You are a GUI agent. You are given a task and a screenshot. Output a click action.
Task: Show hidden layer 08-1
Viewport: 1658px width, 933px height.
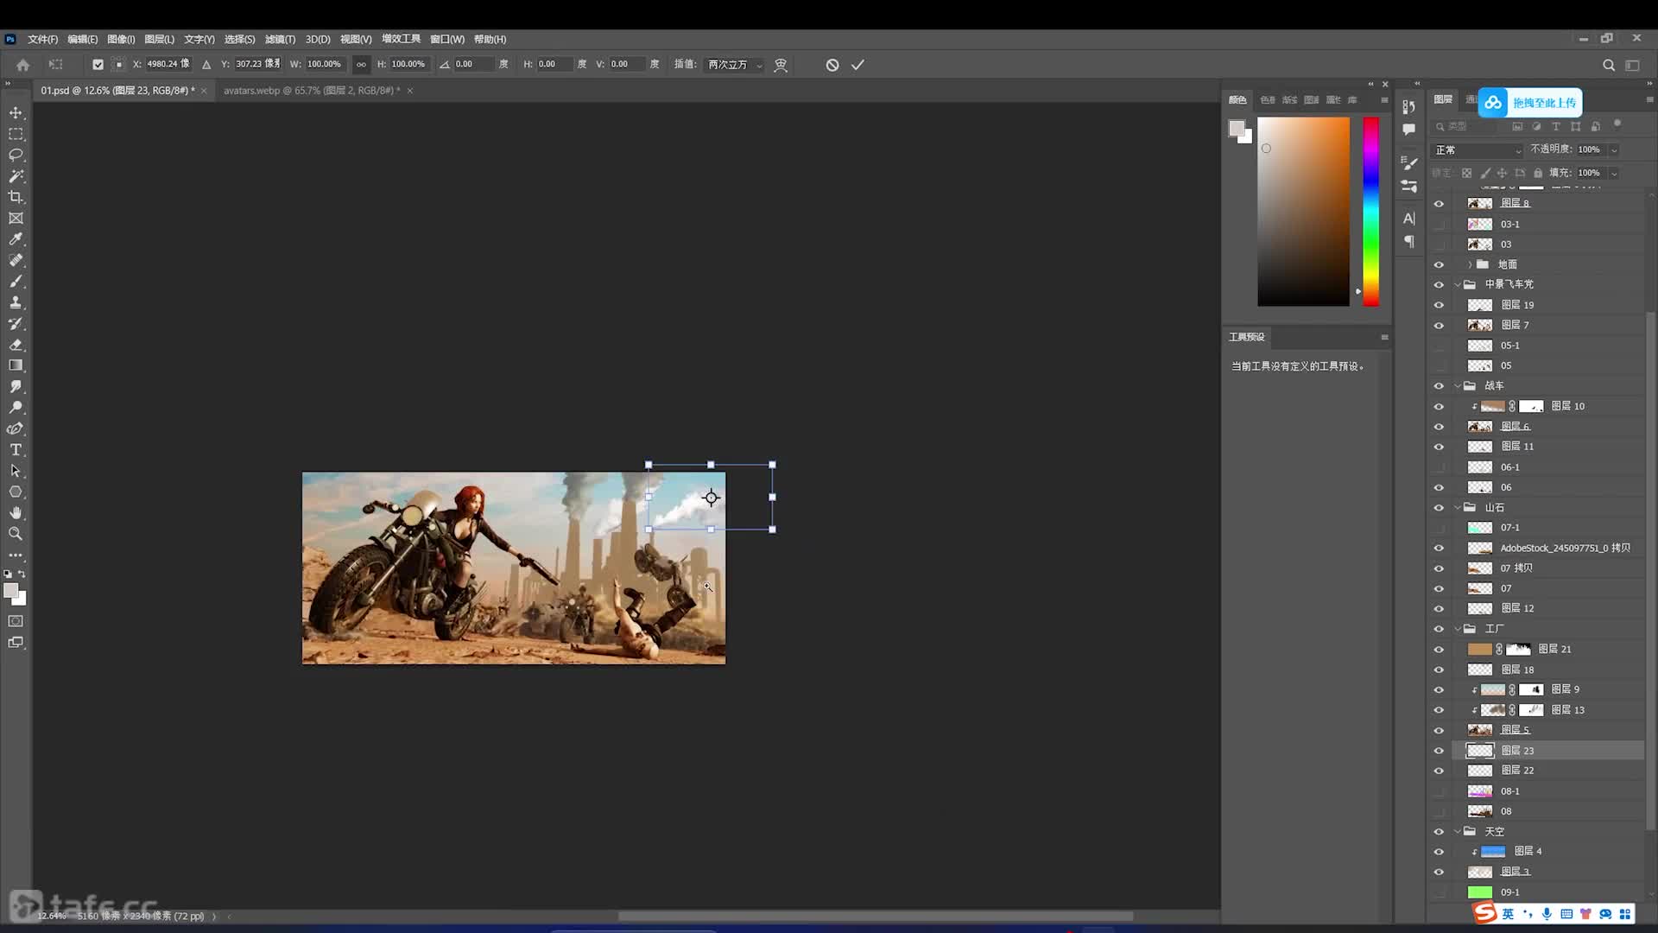point(1439,791)
